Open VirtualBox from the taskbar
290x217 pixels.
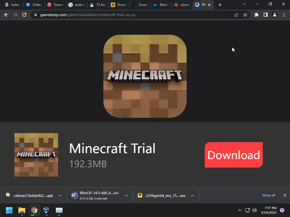46,210
